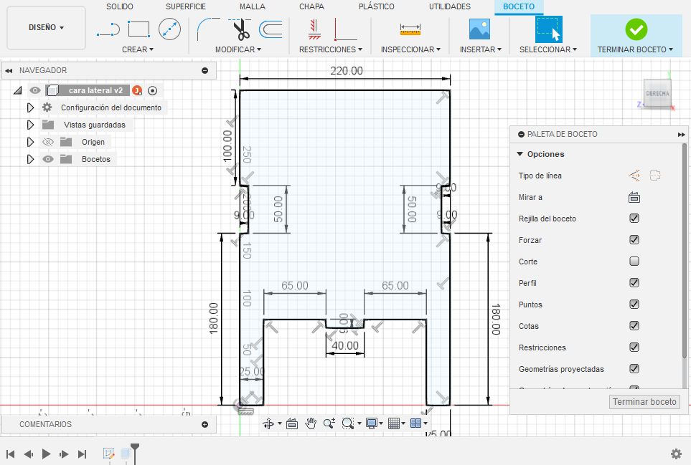Switch to the PLÁSTICO tab
The width and height of the screenshot is (691, 465).
click(x=376, y=6)
